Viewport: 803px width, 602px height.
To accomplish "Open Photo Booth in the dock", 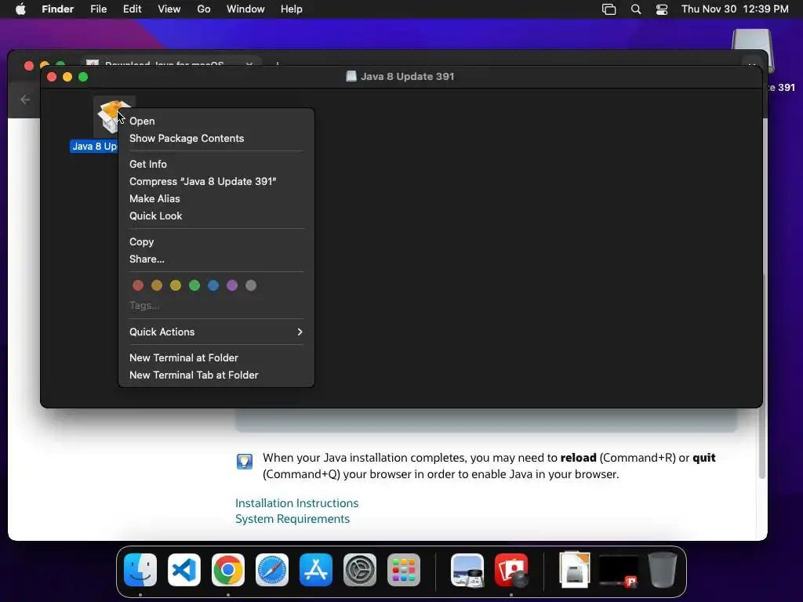I will (511, 570).
